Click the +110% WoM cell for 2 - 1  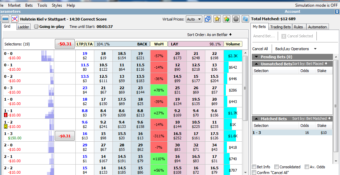(x=159, y=159)
